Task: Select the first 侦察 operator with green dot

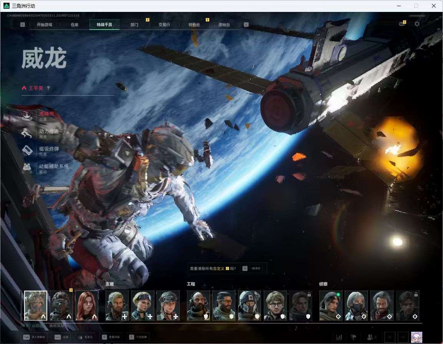Action: 331,306
